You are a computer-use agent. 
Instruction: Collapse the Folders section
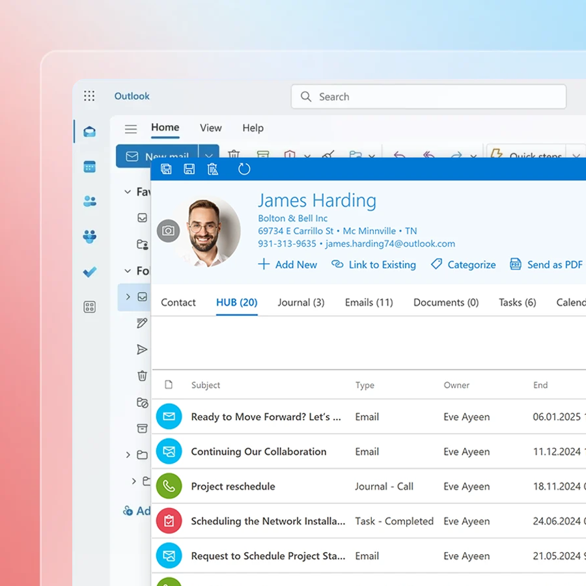(x=128, y=271)
